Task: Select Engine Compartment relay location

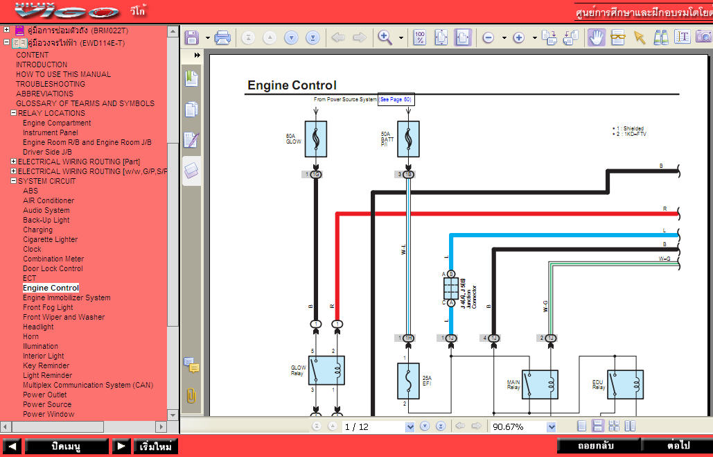Action: click(x=57, y=123)
